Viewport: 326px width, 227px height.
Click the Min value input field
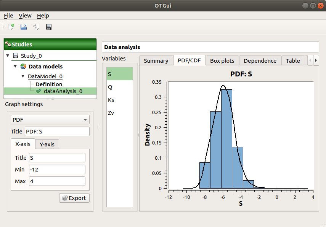(x=57, y=169)
